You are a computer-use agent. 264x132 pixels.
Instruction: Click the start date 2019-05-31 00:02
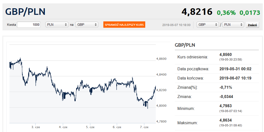pyautogui.click(x=236, y=69)
